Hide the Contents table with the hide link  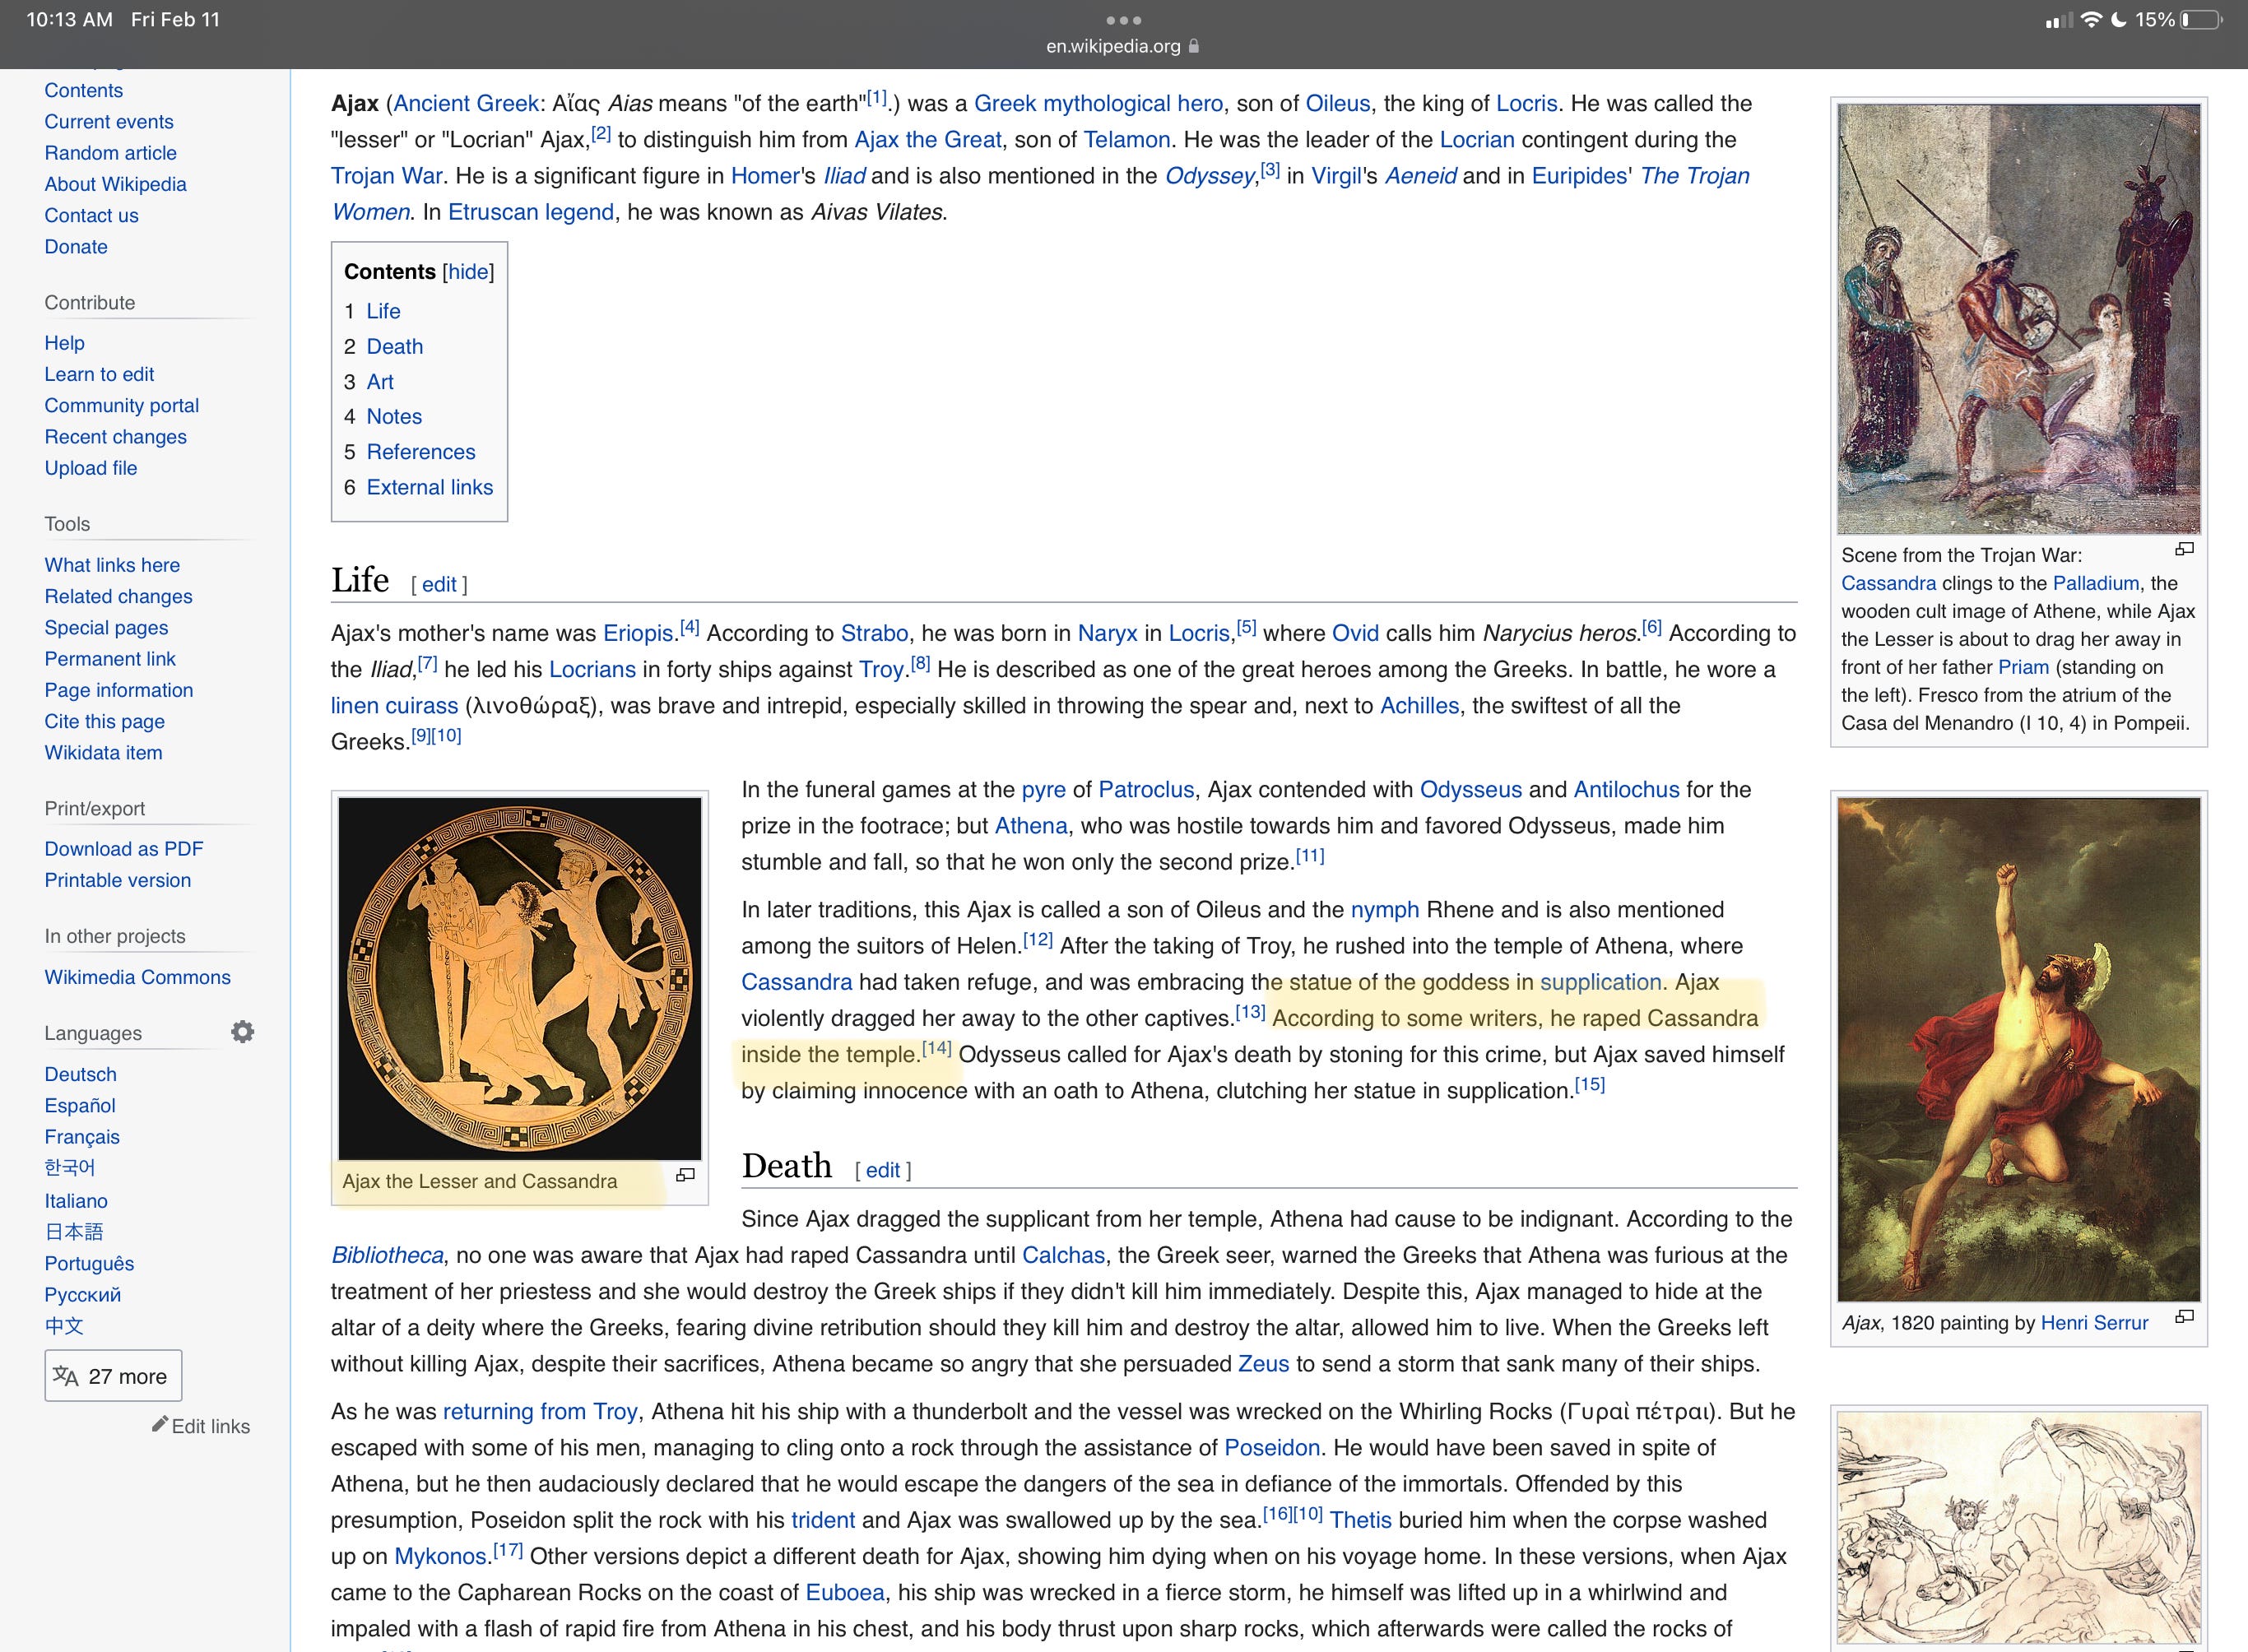468,272
